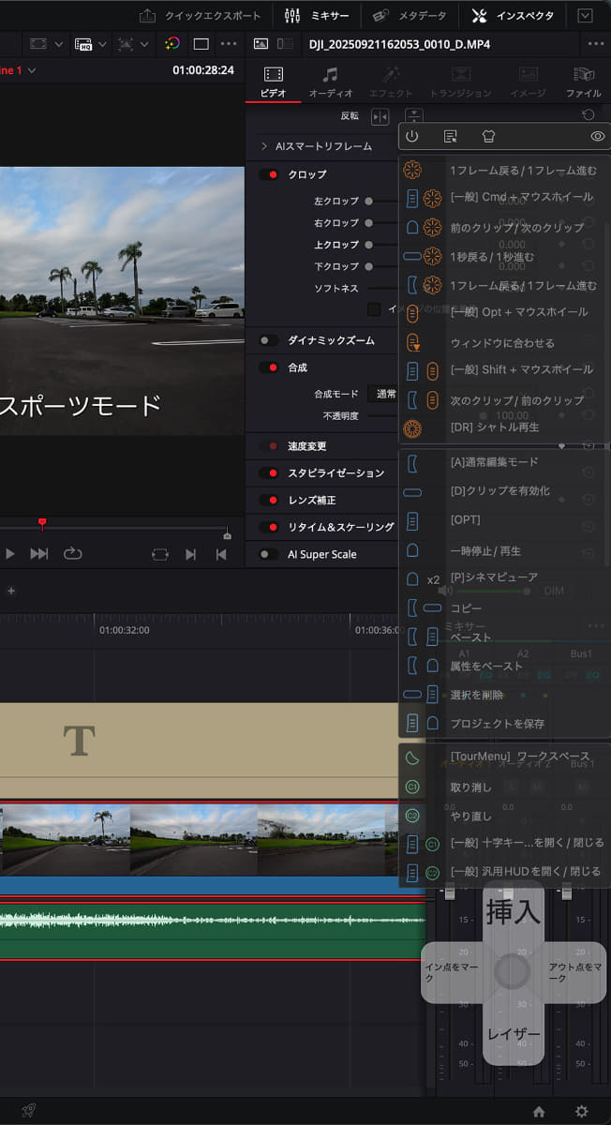Viewport: 611px width, 1125px height.
Task: Toggle the 速度変更 switch
Action: [269, 446]
